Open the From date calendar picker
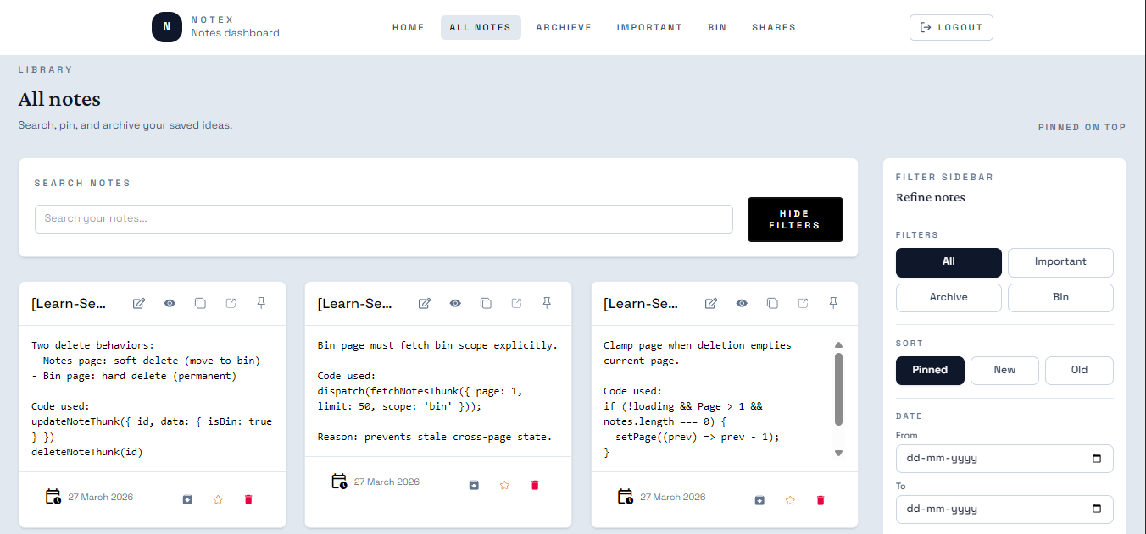The image size is (1146, 534). pos(1097,459)
